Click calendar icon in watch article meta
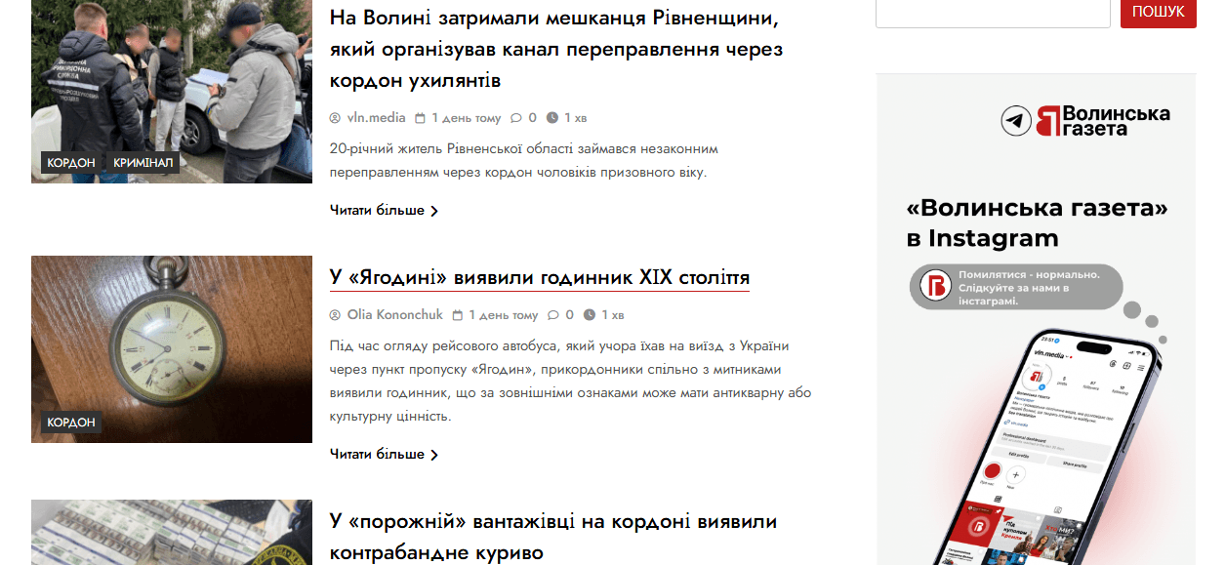1225x565 pixels. coord(458,315)
